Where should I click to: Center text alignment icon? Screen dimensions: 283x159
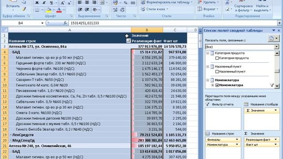pos(87,3)
